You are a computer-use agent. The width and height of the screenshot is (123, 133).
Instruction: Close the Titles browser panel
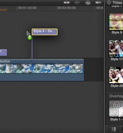click(x=109, y=2)
